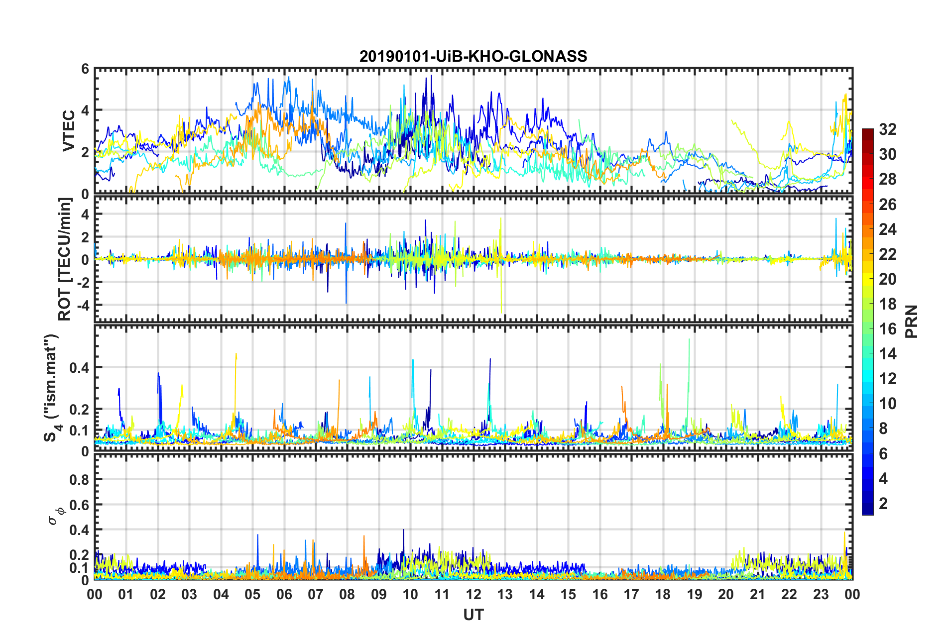Click colorbar tick value 16
Viewport: 947px width, 643px height.
click(887, 329)
